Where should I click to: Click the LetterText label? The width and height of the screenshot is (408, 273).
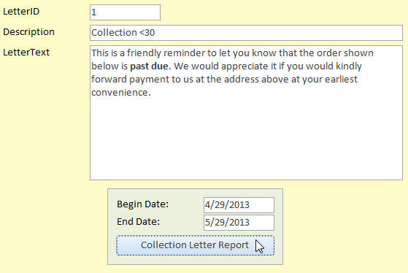point(26,53)
